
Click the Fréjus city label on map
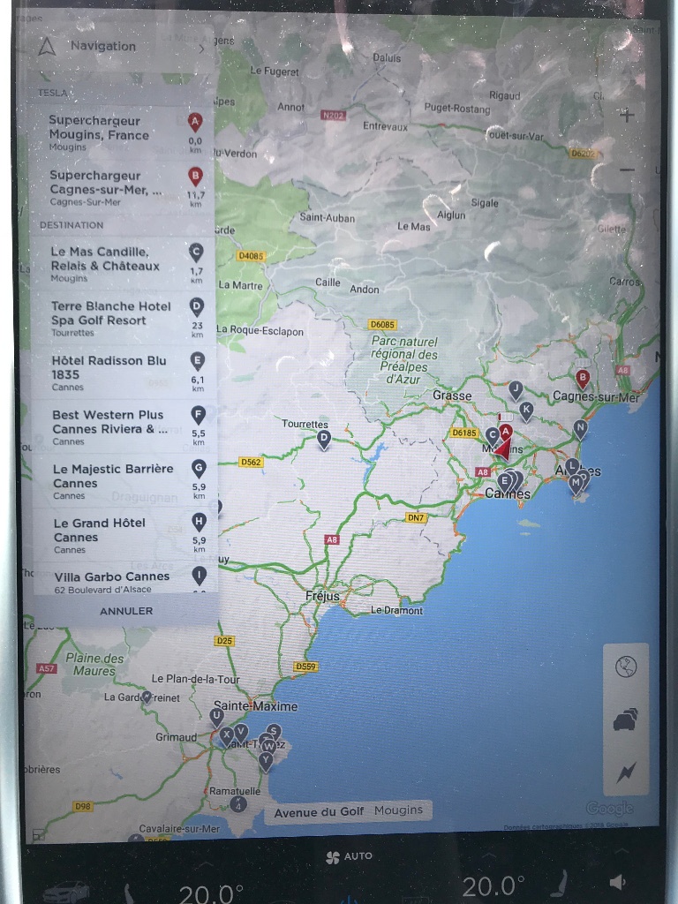[322, 596]
